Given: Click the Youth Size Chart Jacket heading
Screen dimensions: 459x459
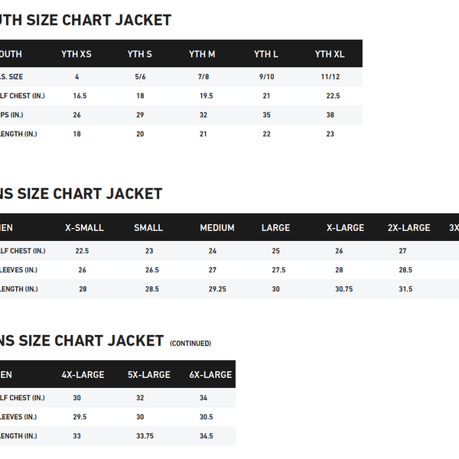Looking at the screenshot, I should pos(84,20).
